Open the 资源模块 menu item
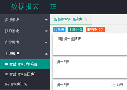This screenshot has width=127, height=90. coord(25,20)
